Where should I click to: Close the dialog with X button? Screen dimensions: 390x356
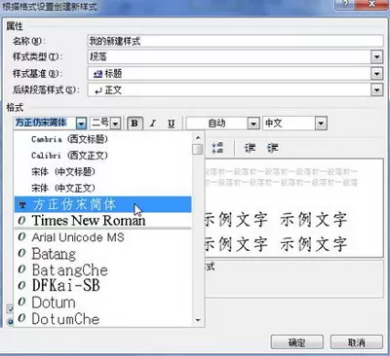coord(371,4)
